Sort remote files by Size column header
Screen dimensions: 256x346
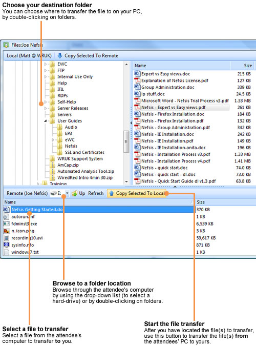(226, 202)
